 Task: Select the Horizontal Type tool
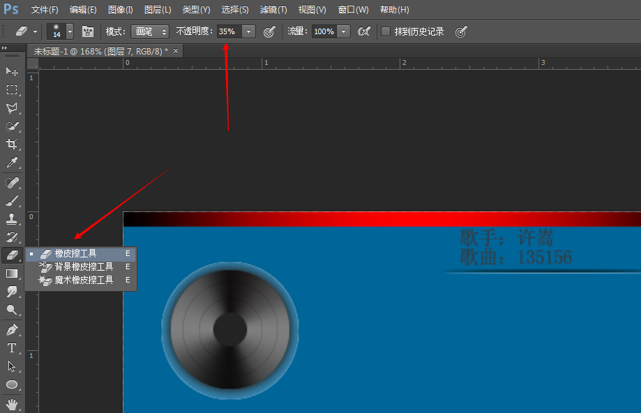(12, 347)
